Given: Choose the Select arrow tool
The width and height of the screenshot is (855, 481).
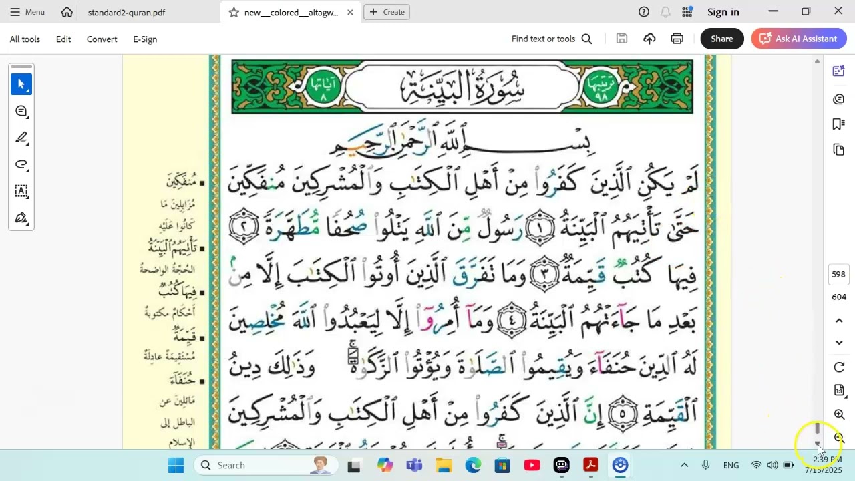Looking at the screenshot, I should tap(21, 84).
